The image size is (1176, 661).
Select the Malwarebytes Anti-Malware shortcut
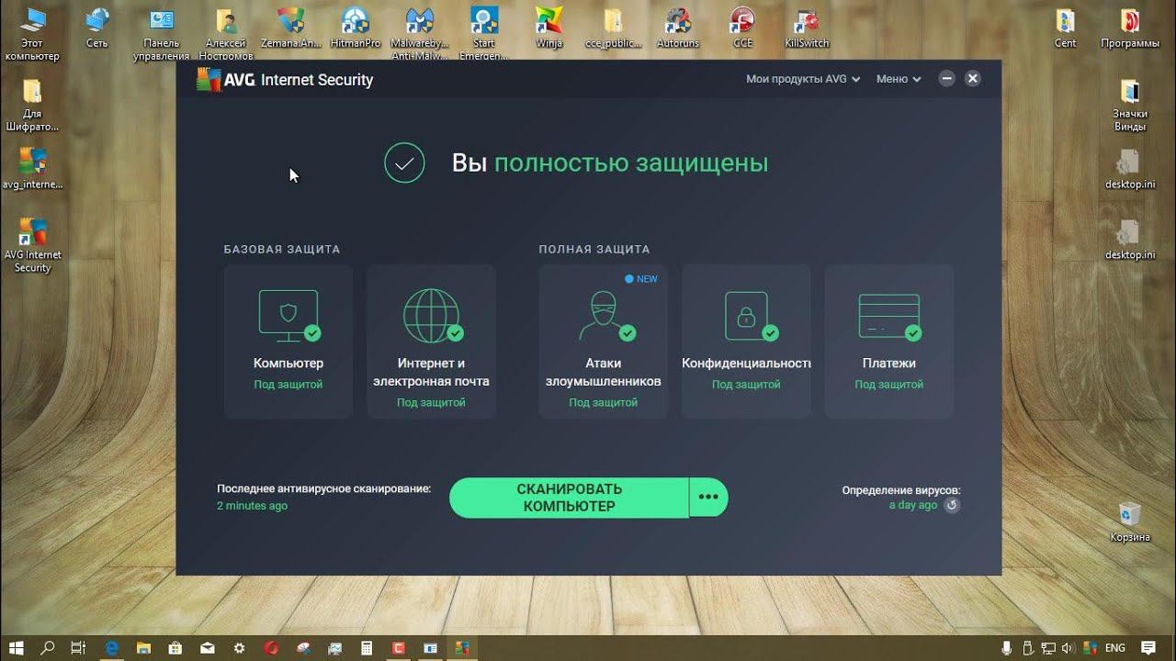[420, 34]
